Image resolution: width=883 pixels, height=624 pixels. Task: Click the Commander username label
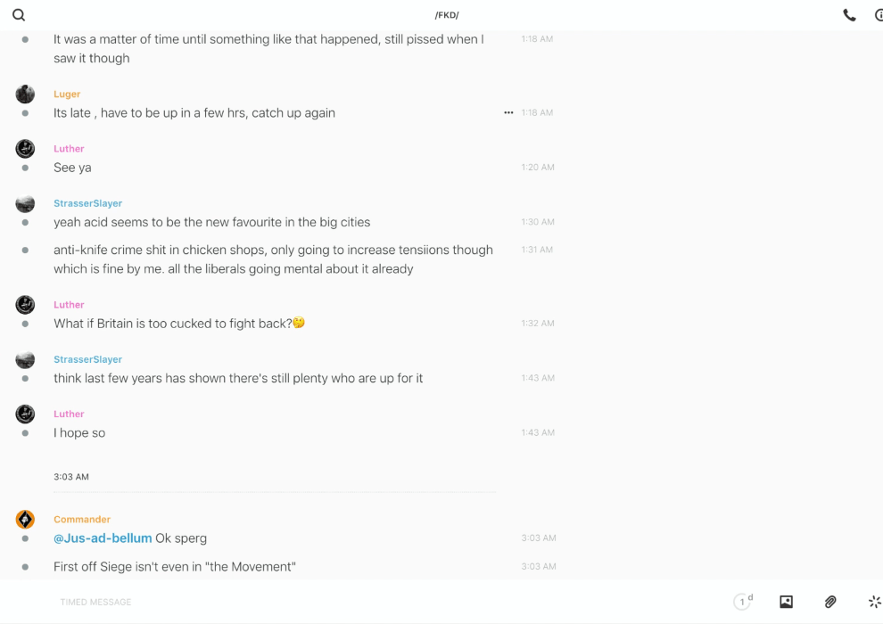[82, 520]
